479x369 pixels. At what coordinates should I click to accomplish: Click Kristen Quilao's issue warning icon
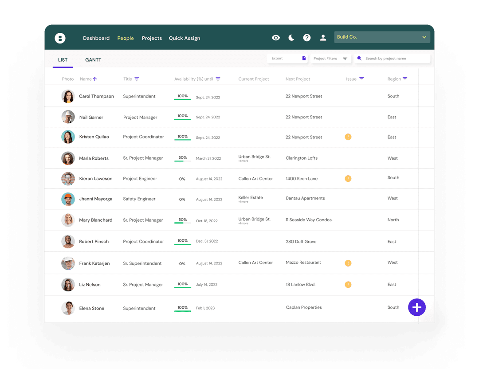coord(348,137)
